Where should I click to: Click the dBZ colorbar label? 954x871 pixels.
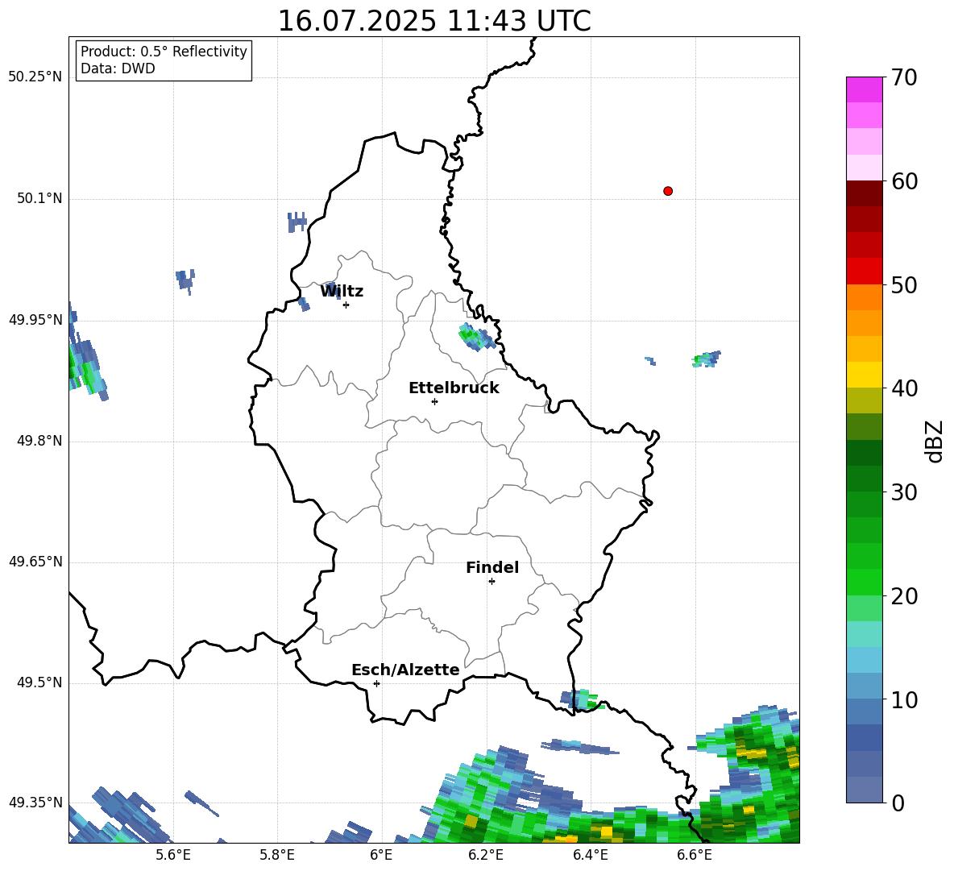click(x=934, y=441)
